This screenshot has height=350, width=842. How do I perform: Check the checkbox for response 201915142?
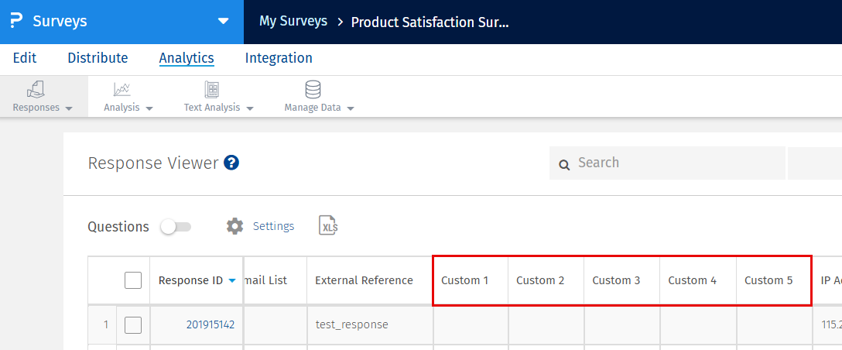(x=133, y=324)
